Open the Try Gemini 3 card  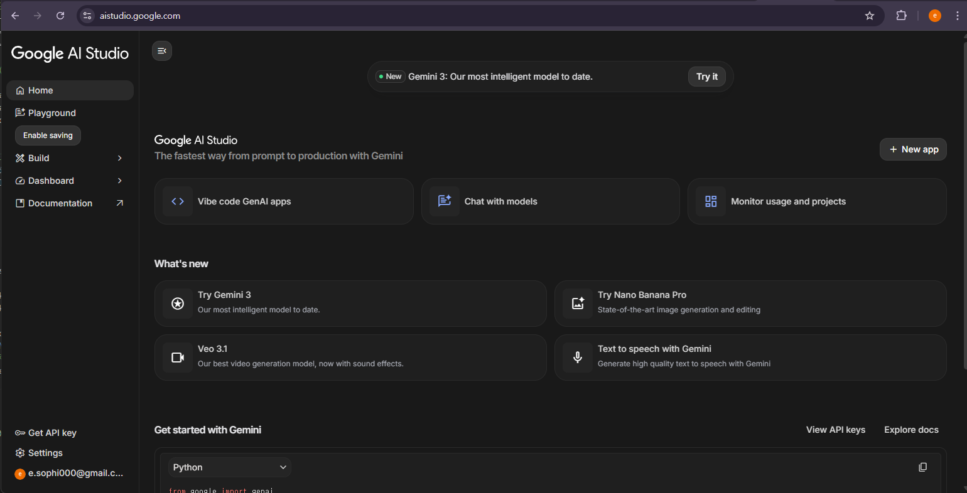pos(350,304)
